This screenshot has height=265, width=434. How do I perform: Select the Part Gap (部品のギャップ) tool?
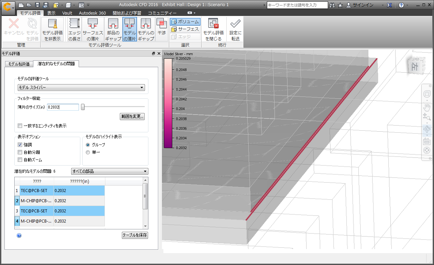[113, 30]
